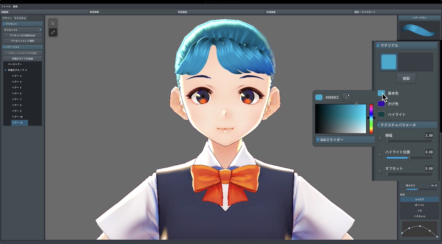Select the arrow selection tool
The height and width of the screenshot is (244, 442).
[53, 23]
